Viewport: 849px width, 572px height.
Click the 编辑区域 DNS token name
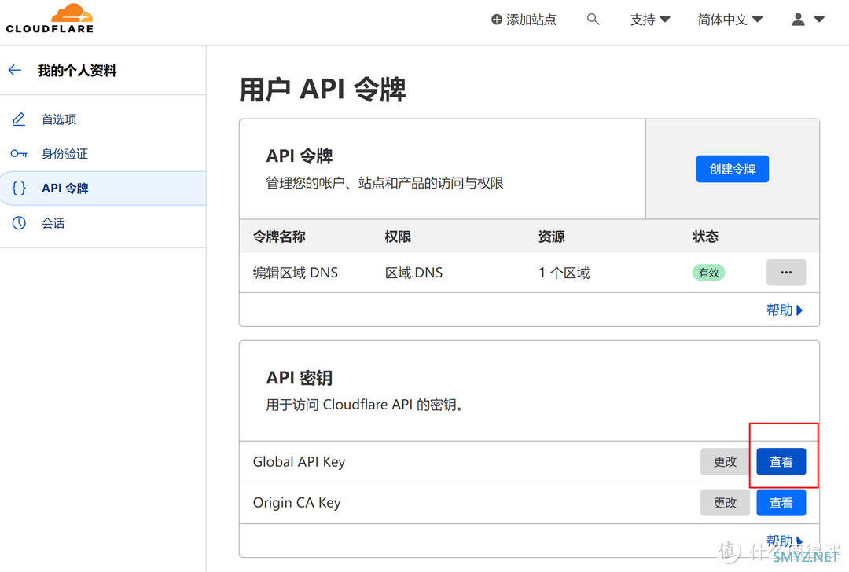295,272
